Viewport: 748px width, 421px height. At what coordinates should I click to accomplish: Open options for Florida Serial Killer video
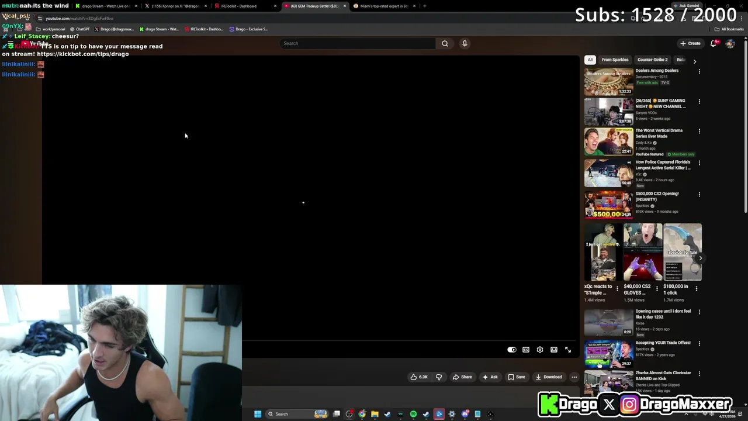pos(699,163)
